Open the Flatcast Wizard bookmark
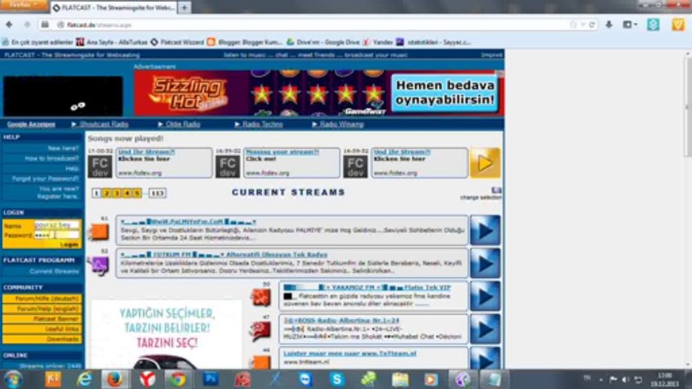 177,42
